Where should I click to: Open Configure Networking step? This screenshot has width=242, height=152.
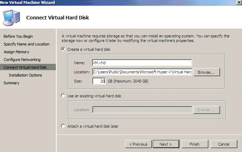(22, 60)
